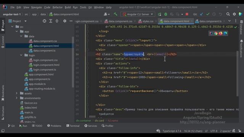Viewport: 244px width, 137px height.
Task: Collapse the app folder
Action: coord(17,32)
